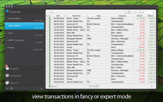Open the settings gear in sidebar footer

(12, 88)
